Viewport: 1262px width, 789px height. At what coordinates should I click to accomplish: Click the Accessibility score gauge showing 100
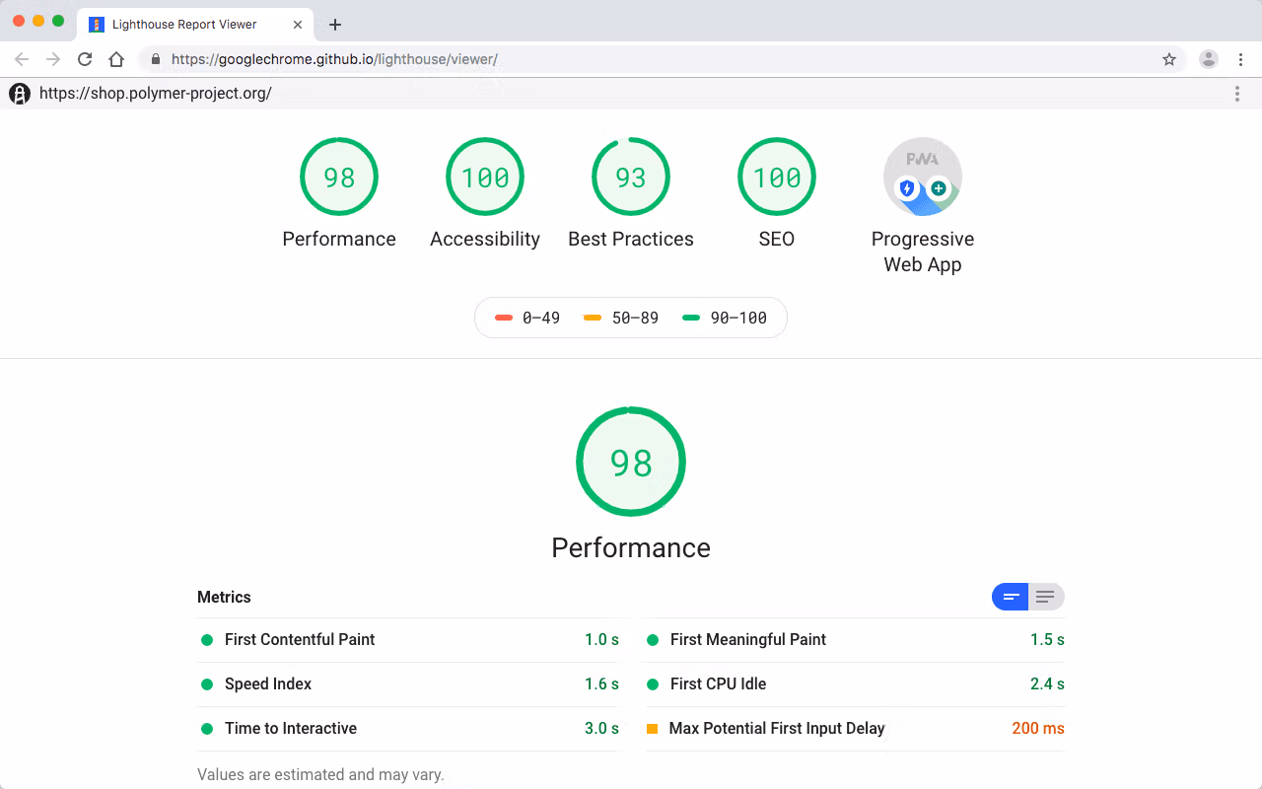(485, 178)
